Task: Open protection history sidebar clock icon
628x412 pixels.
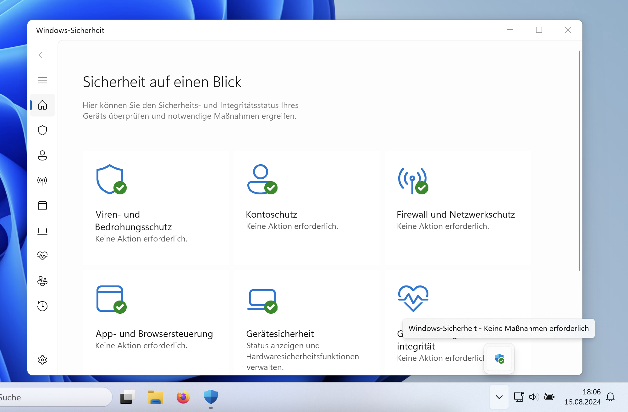Action: coord(42,306)
